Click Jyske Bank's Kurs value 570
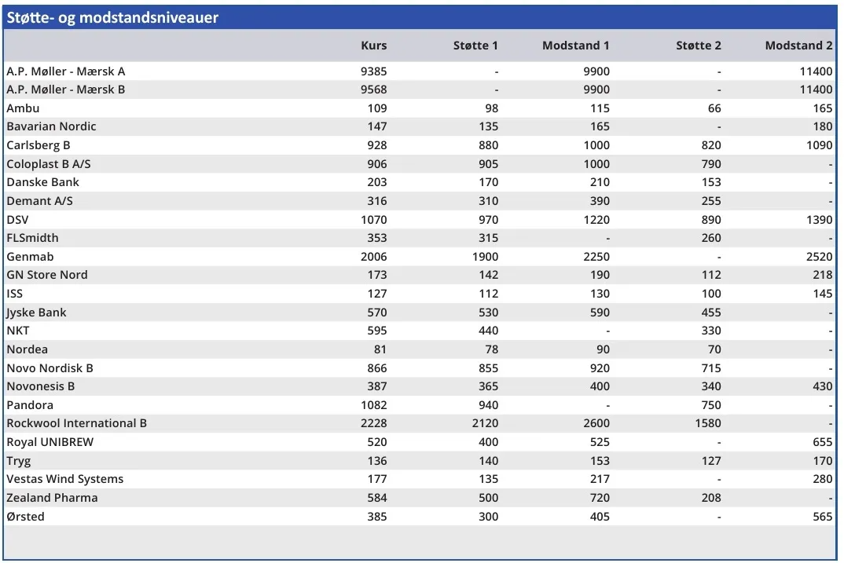The width and height of the screenshot is (844, 563). point(376,313)
